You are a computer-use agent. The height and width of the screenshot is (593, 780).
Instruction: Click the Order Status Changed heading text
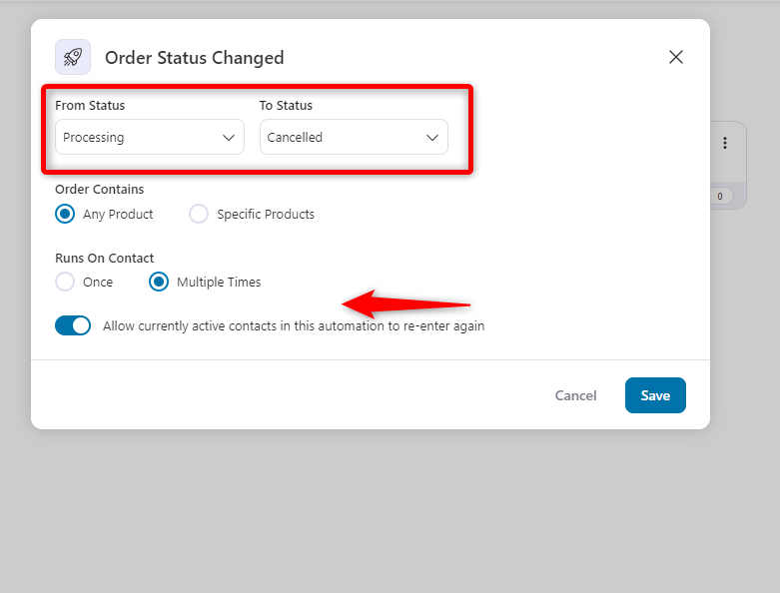194,58
